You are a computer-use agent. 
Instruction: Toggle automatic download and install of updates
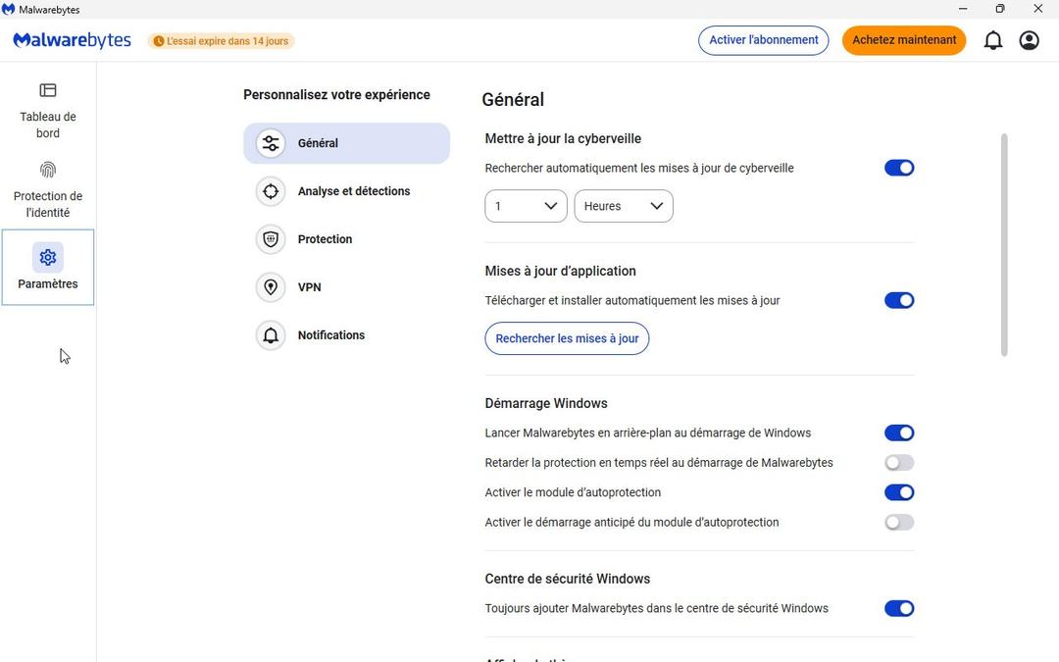tap(898, 300)
